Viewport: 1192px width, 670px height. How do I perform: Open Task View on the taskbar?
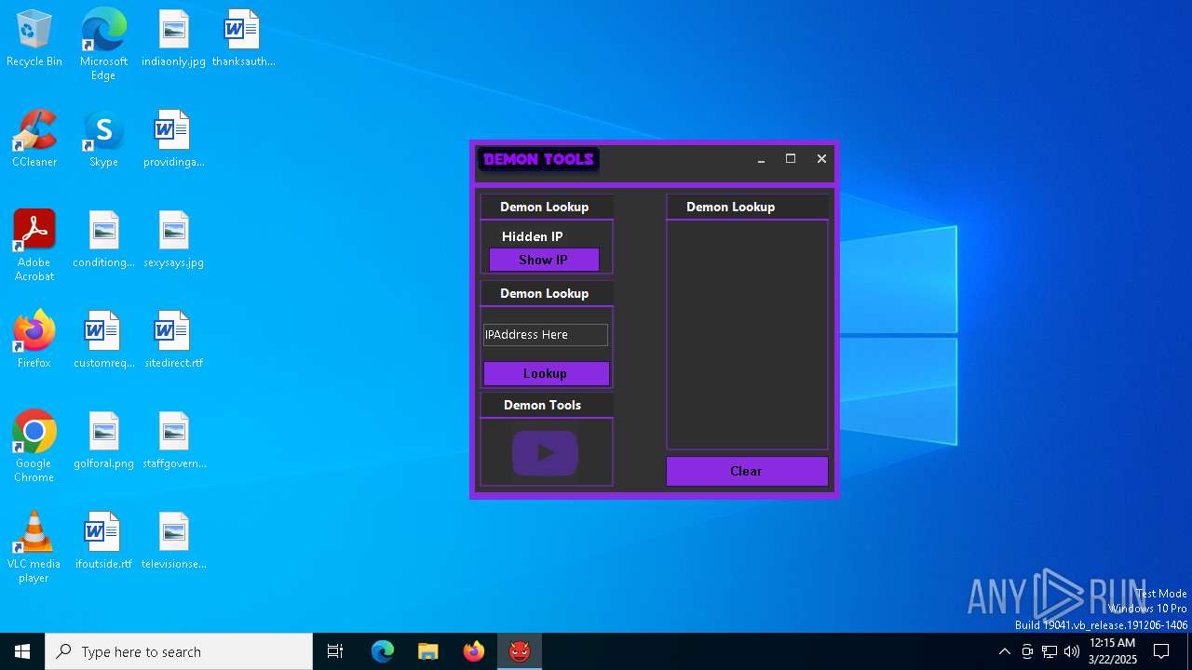coord(335,651)
